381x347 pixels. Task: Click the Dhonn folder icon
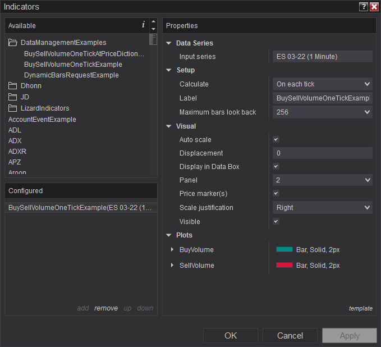coord(13,86)
